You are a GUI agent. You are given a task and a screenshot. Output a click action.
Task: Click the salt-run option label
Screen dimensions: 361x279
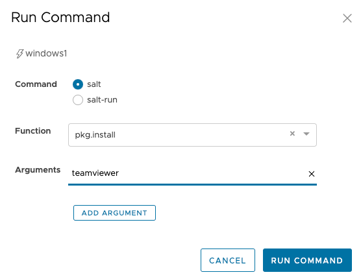[x=102, y=100]
